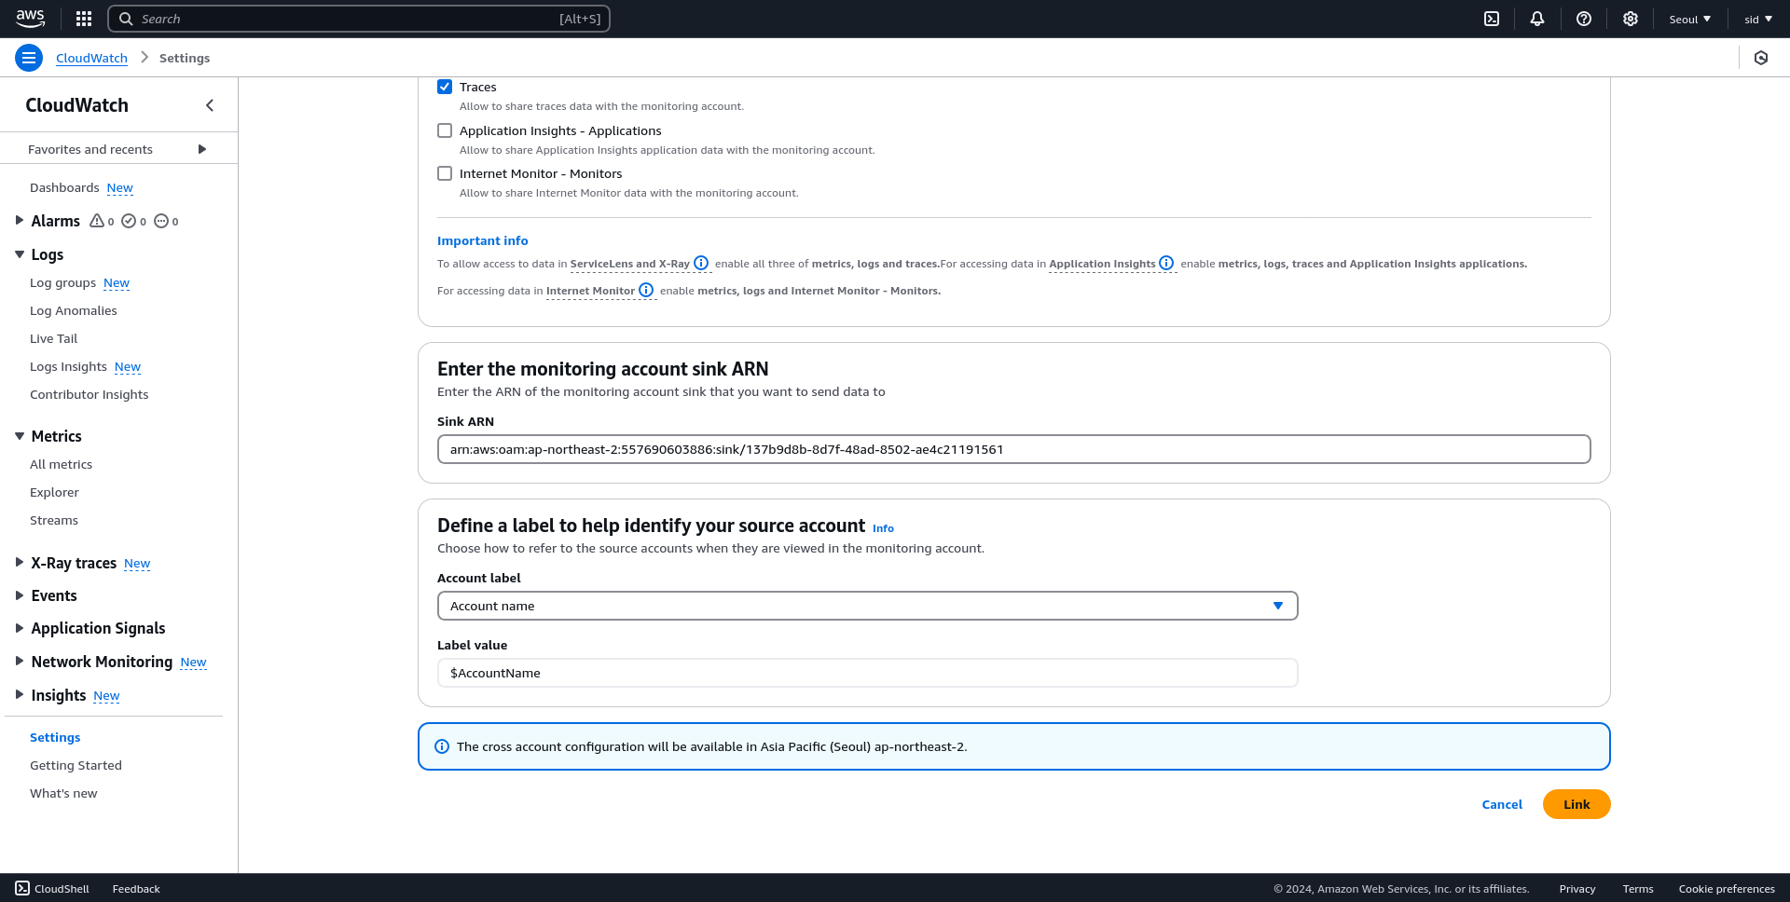Screen dimensions: 1790x902
Task: Open Cookie preferences in footer
Action: coord(1727,889)
